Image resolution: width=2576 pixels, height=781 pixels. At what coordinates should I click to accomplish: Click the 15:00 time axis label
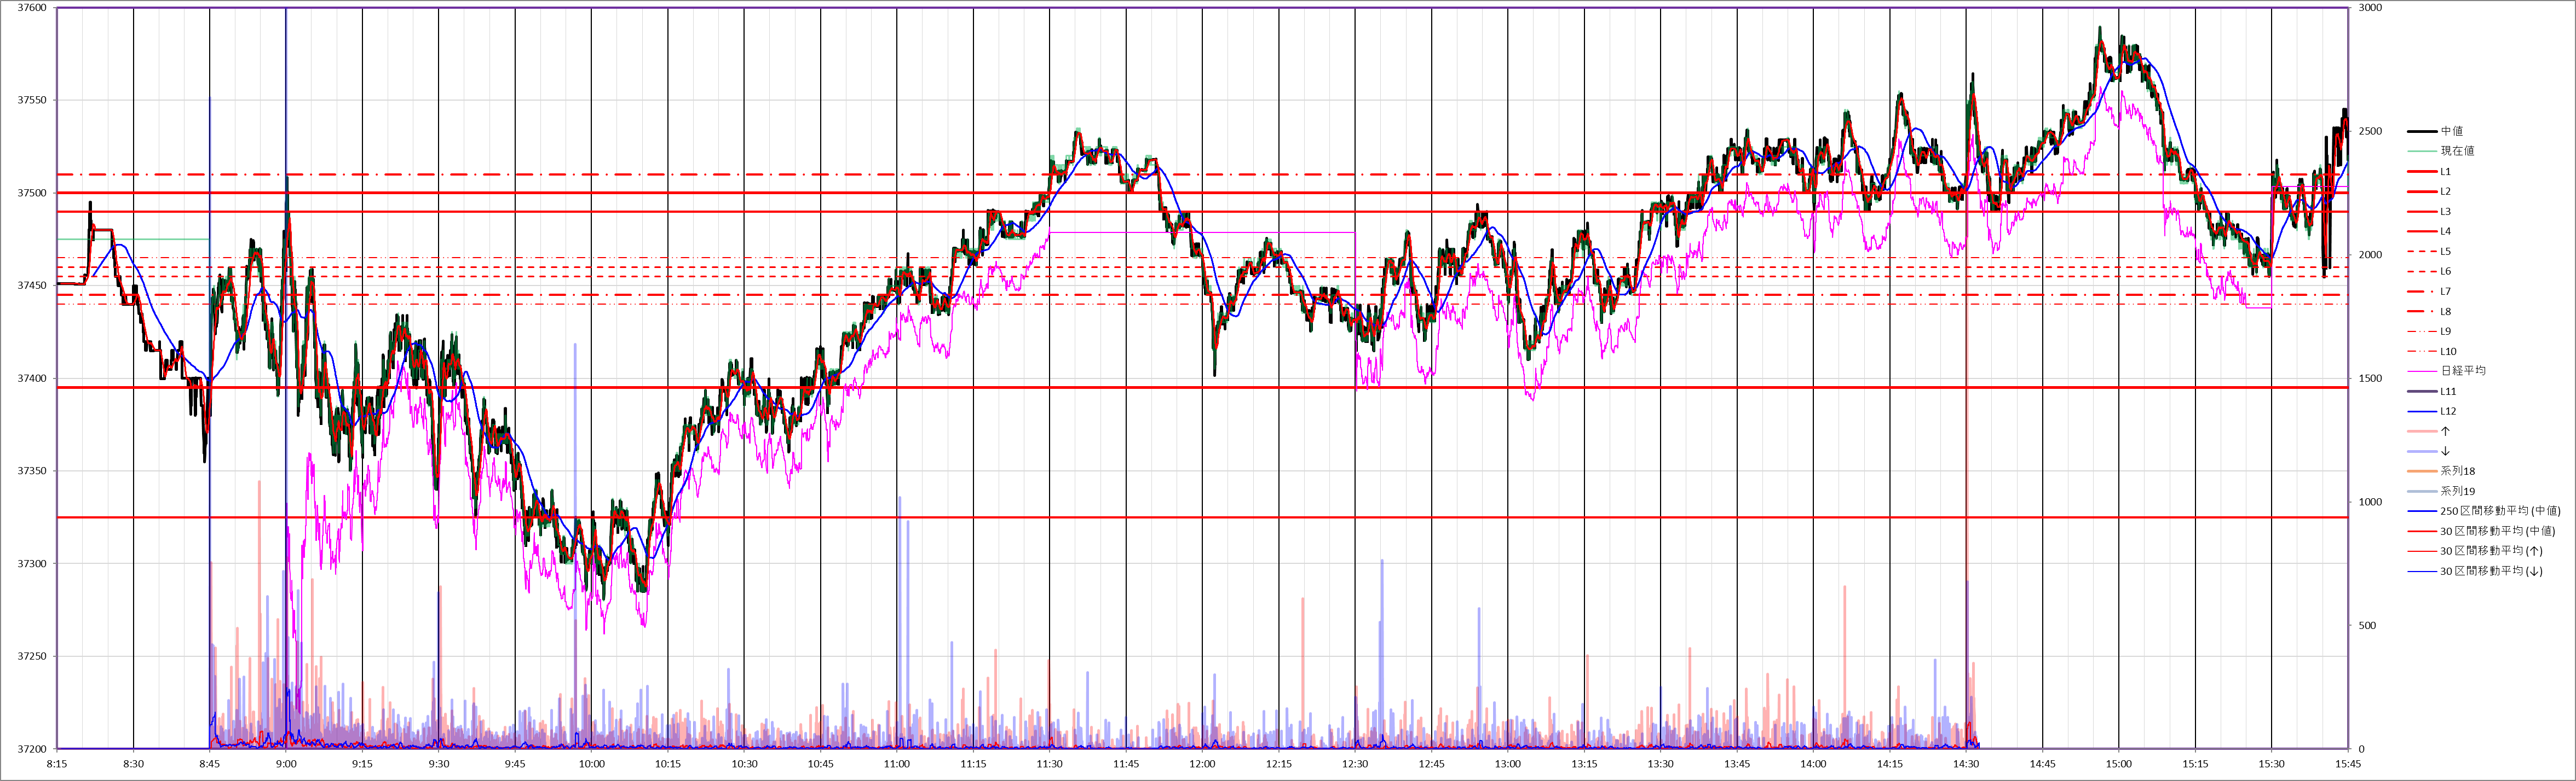[2118, 764]
